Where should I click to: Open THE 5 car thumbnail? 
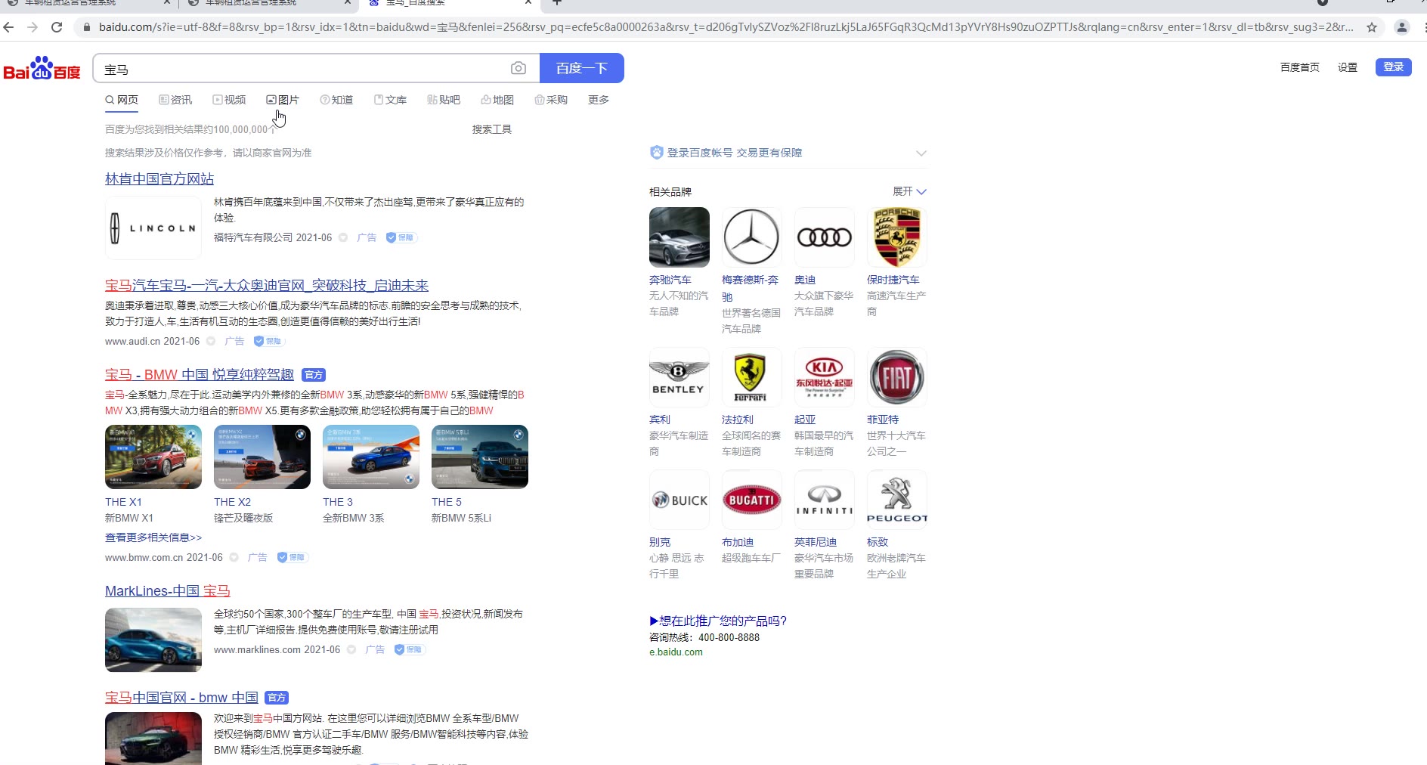click(x=480, y=457)
